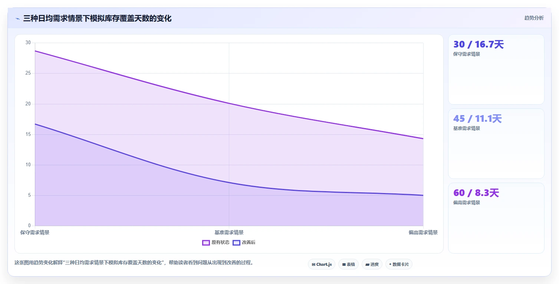Click the 趋势分析 label in the header
Screen dimensions: 559x284
[x=534, y=18]
